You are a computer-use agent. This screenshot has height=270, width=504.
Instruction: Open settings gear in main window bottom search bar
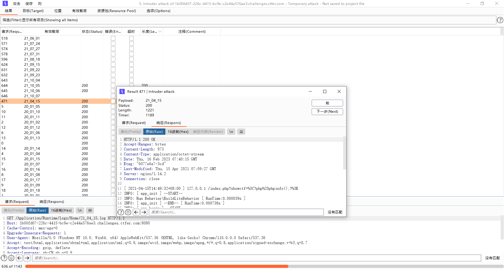11,258
